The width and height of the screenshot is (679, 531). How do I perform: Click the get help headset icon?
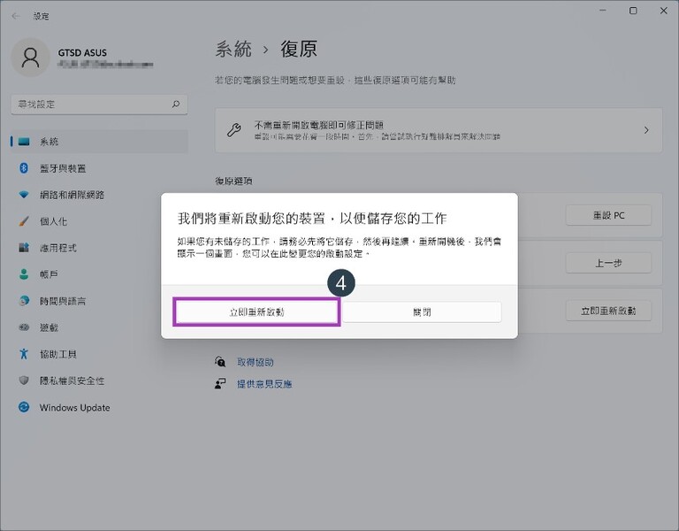pyautogui.click(x=220, y=361)
